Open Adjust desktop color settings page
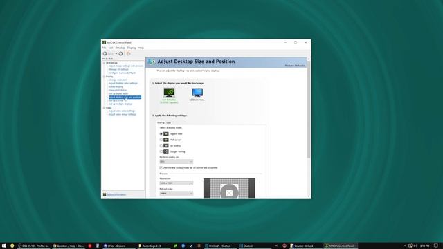The height and width of the screenshot is (249, 443). click(x=123, y=83)
